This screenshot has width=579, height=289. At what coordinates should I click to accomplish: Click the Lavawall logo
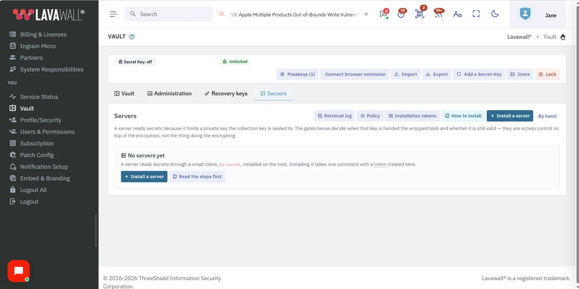pos(49,14)
